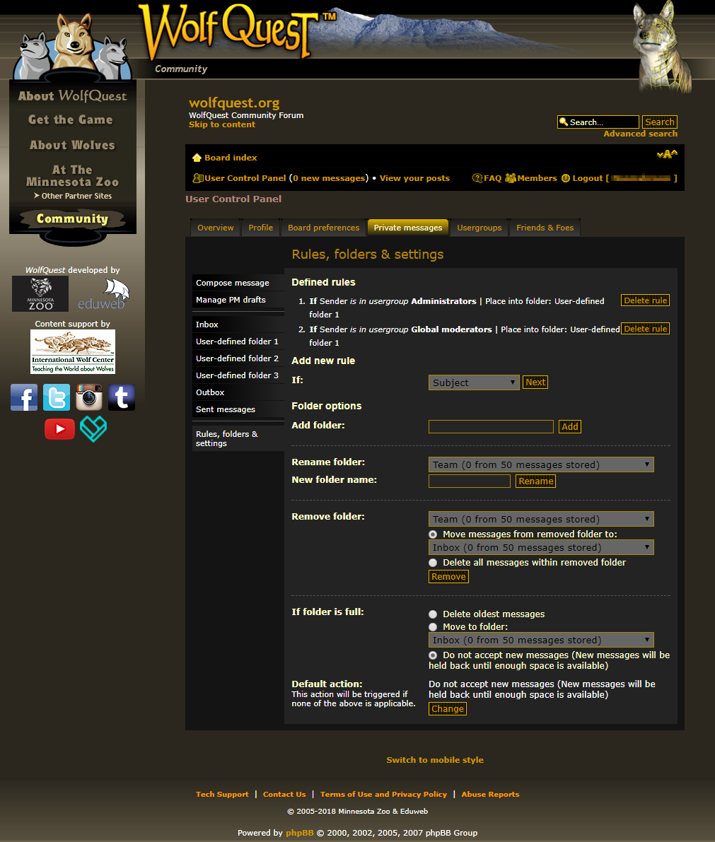Click the Board index home icon
Screen dimensions: 715x842
coord(197,158)
